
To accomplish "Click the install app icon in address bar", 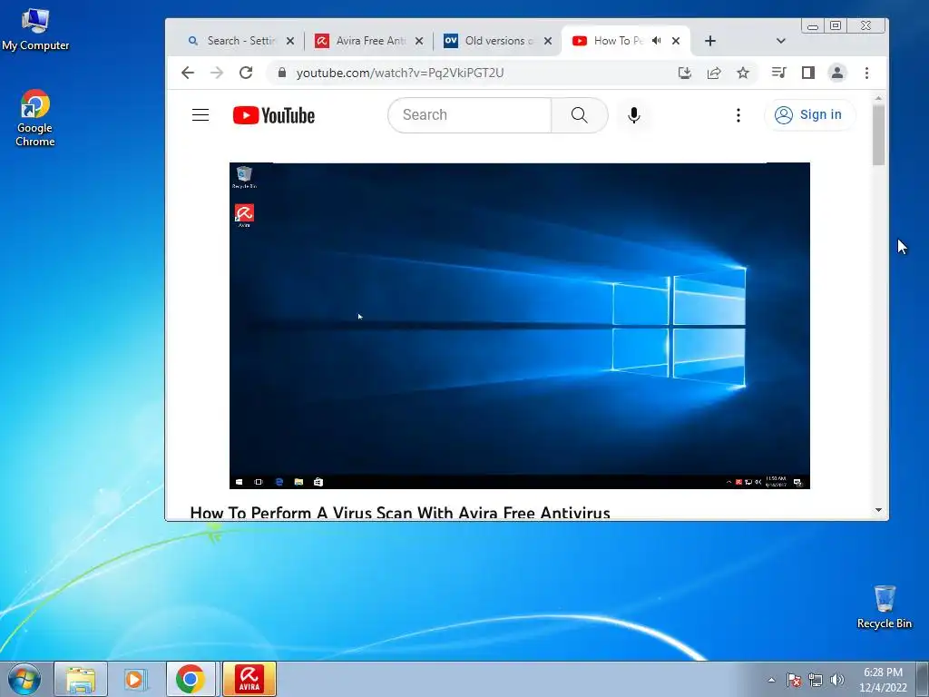I will point(685,73).
